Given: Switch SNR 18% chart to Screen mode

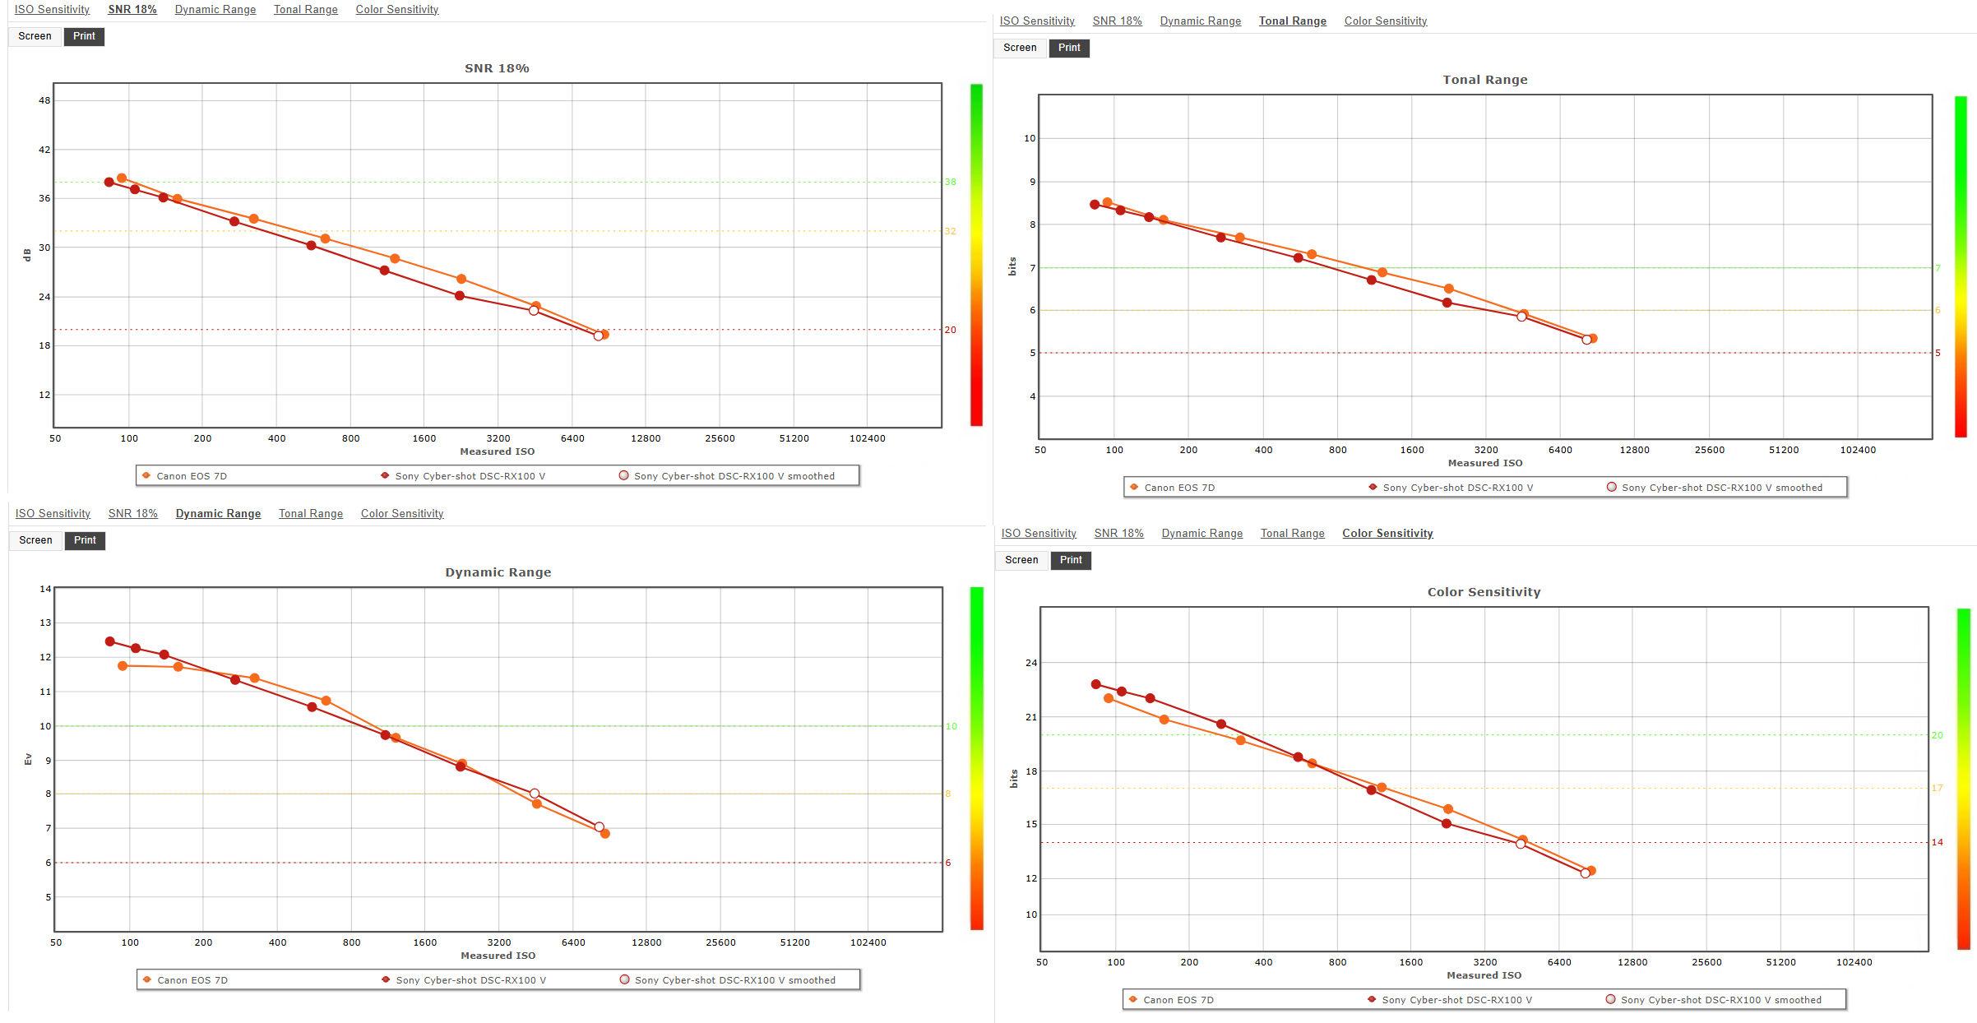Looking at the screenshot, I should tap(35, 36).
